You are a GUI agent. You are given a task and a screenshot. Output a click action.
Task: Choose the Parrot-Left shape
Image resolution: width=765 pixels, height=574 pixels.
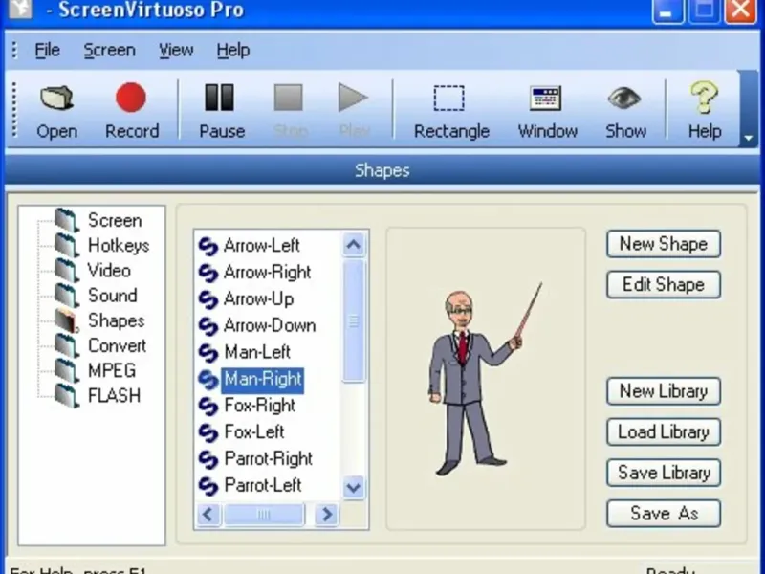262,485
